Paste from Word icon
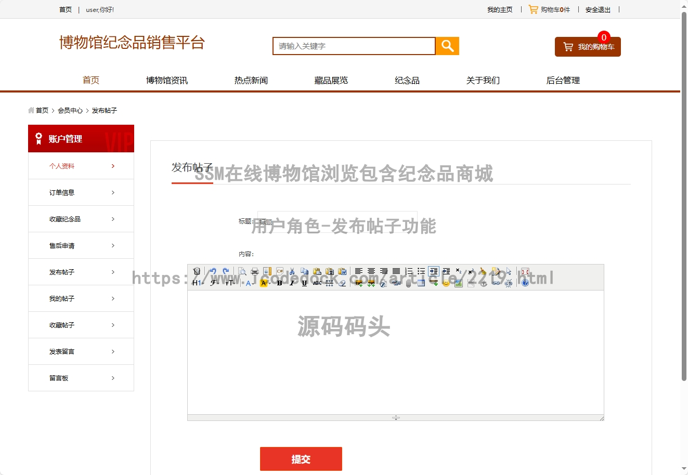Viewport: 688px width, 475px height. [x=342, y=271]
